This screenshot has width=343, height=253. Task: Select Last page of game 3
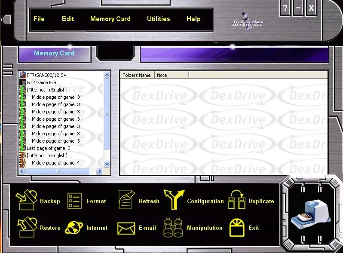tap(48, 148)
